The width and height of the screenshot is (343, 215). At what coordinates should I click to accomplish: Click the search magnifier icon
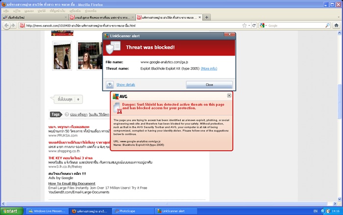[327, 26]
